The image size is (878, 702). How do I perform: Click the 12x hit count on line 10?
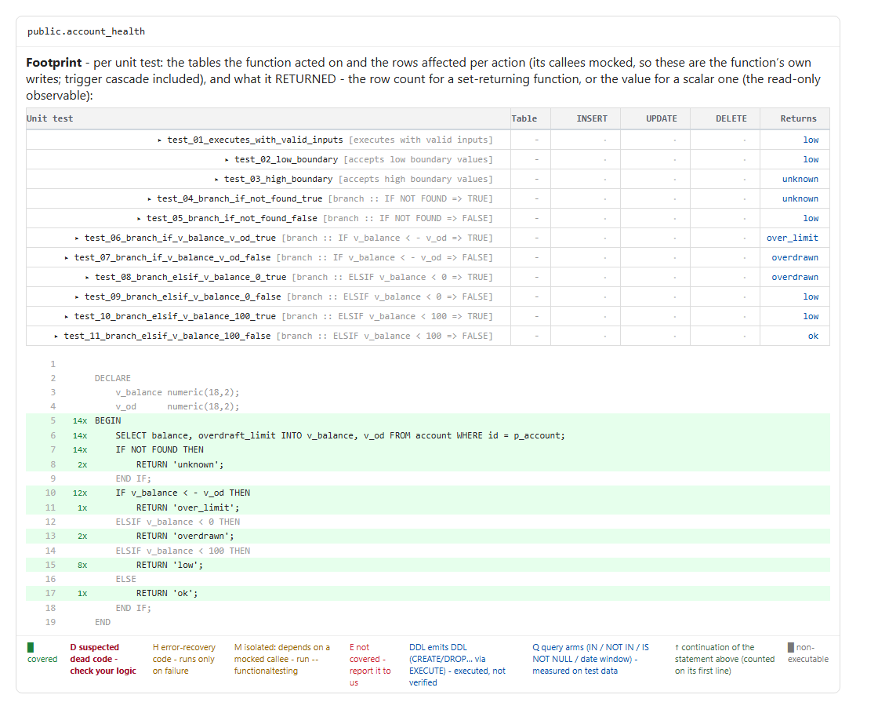pos(80,493)
